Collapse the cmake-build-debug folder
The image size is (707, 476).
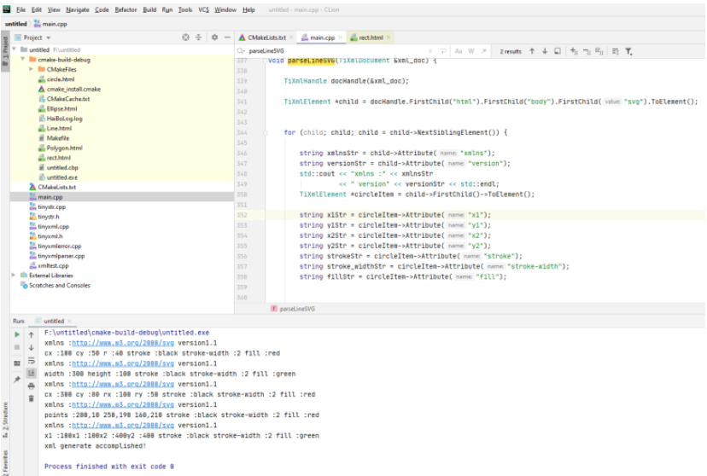click(22, 60)
